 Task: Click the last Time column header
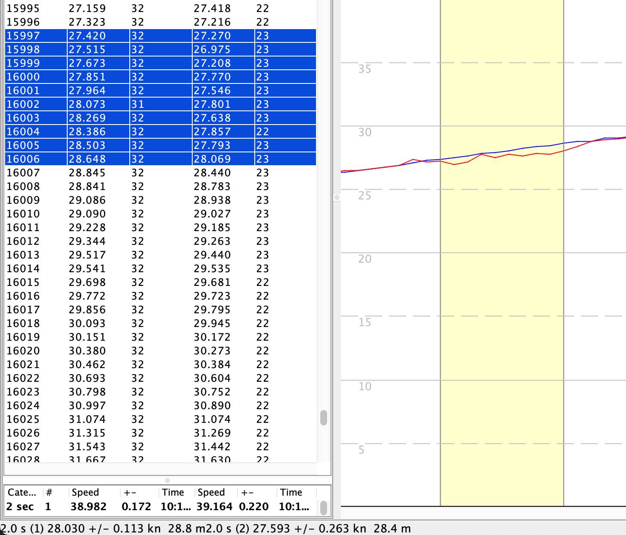click(x=291, y=492)
